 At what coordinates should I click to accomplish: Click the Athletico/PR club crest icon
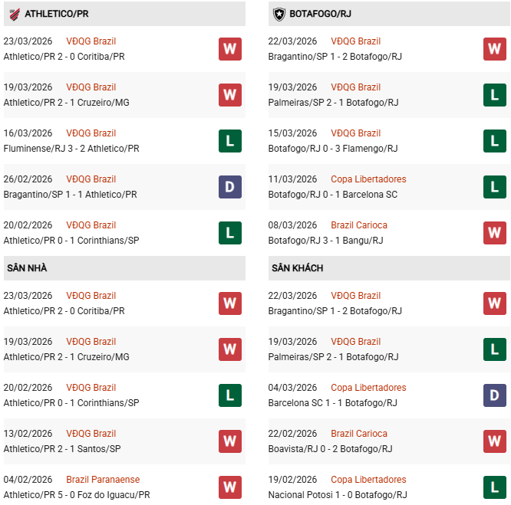tap(15, 14)
